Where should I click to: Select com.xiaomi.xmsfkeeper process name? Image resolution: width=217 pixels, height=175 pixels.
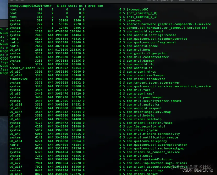tap(146, 75)
